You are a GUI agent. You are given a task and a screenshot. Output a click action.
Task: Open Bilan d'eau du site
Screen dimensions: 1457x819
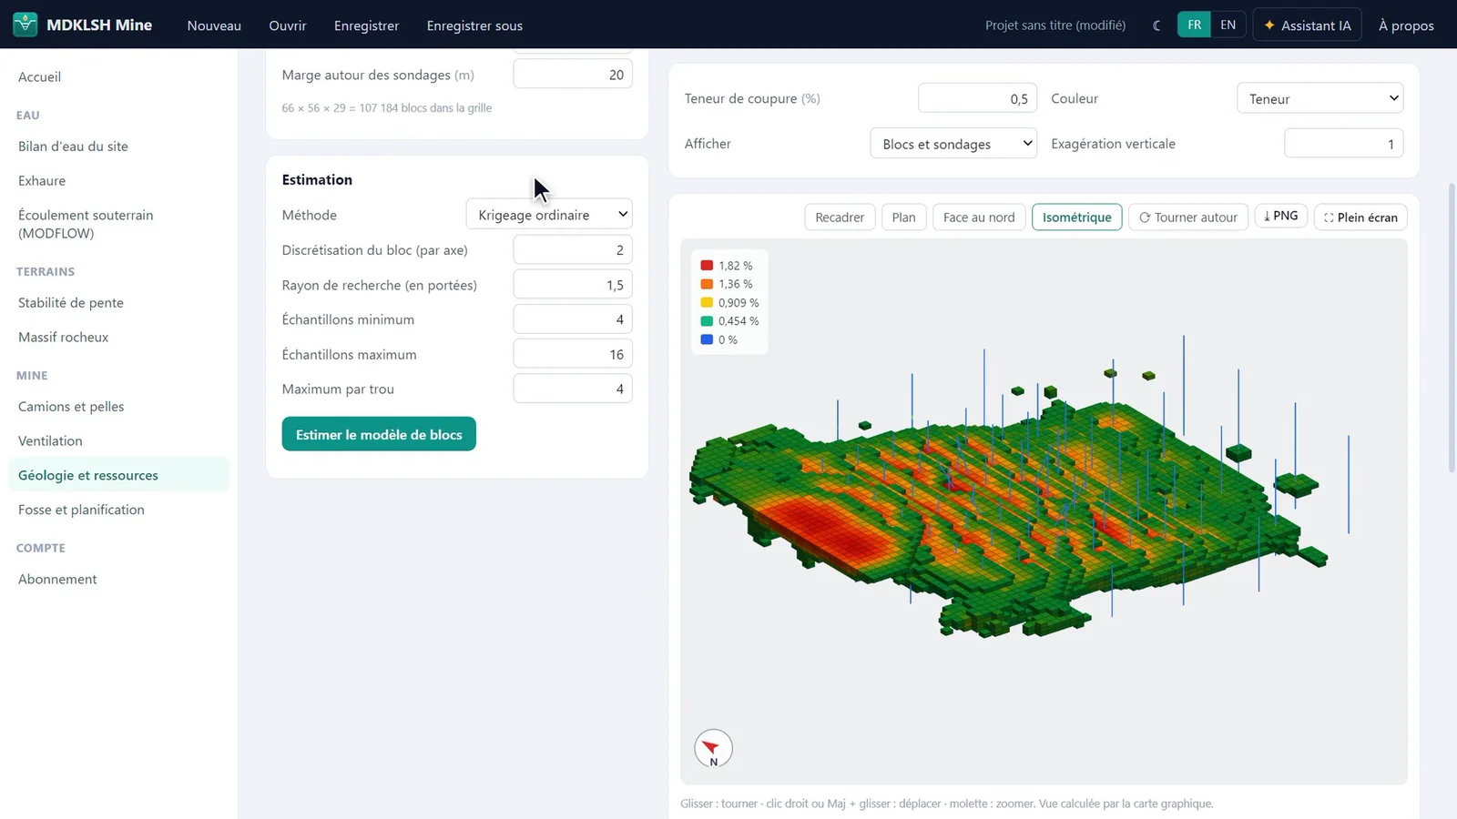click(x=118, y=146)
